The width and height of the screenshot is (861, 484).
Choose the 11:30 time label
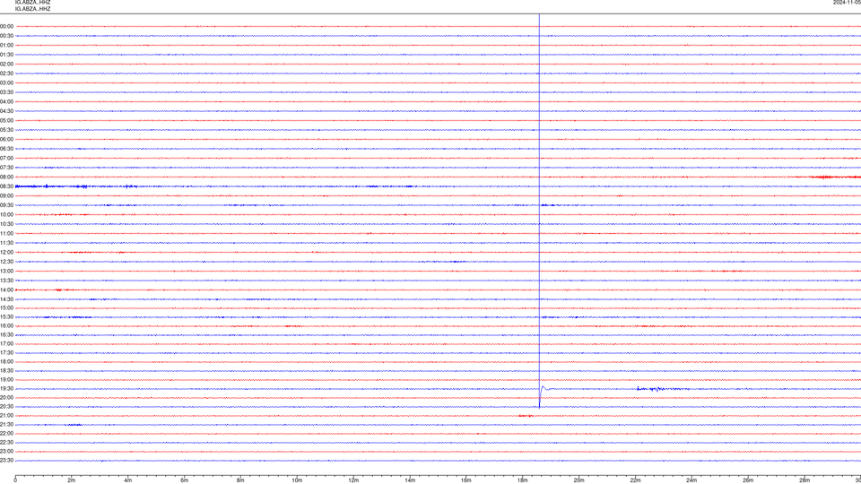(6, 243)
